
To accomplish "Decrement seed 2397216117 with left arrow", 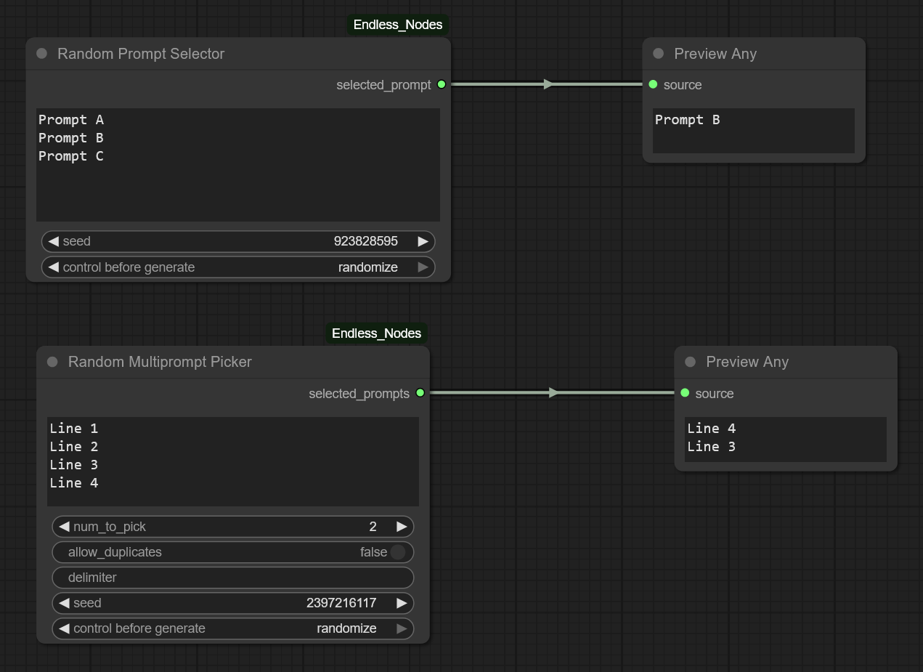I will click(64, 603).
